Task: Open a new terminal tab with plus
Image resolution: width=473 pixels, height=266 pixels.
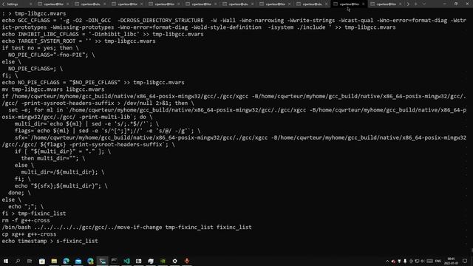Action: (x=415, y=4)
